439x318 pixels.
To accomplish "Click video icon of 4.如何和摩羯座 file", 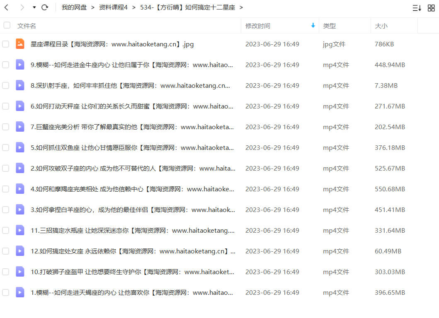I will point(20,189).
